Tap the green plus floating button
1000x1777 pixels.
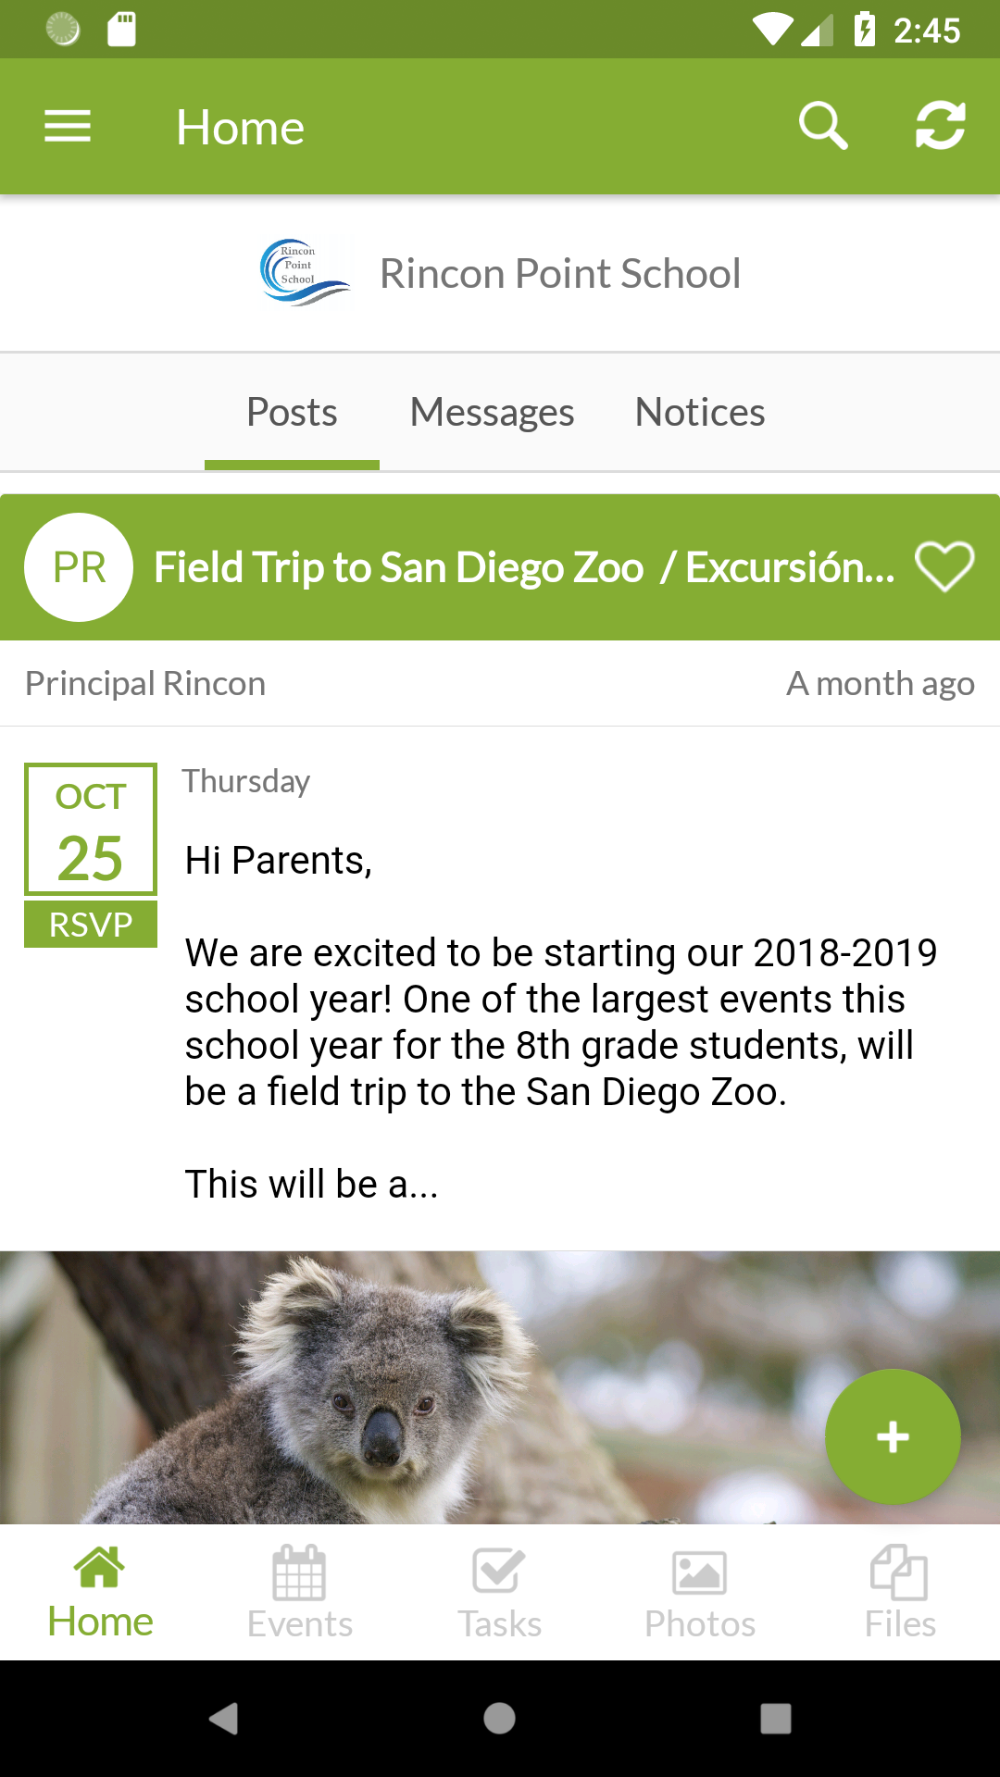[893, 1436]
